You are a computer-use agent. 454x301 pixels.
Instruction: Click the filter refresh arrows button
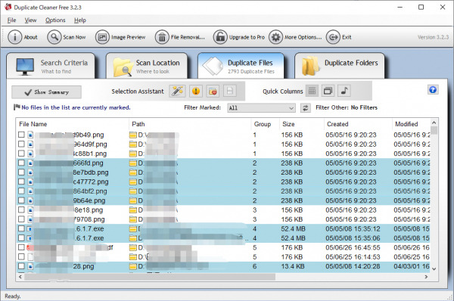coord(305,108)
